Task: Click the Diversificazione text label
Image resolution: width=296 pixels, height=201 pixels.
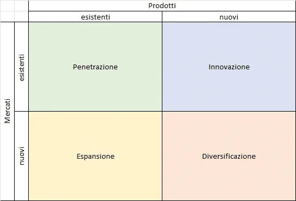Action: 229,157
